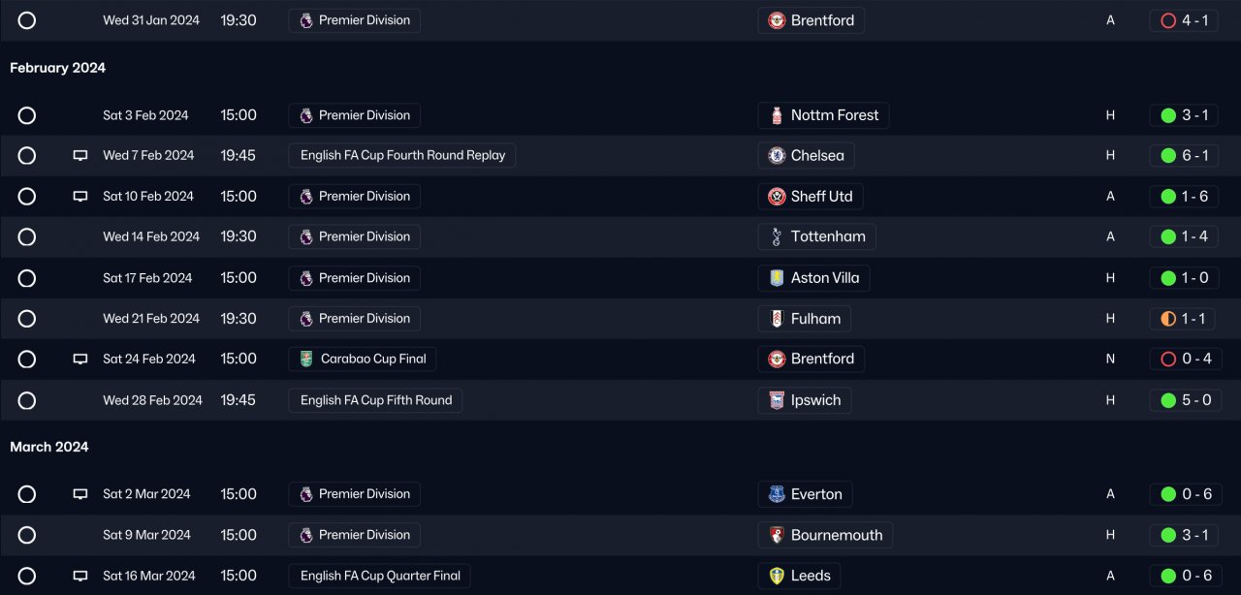Click the Tottenham club crest icon

pyautogui.click(x=777, y=236)
